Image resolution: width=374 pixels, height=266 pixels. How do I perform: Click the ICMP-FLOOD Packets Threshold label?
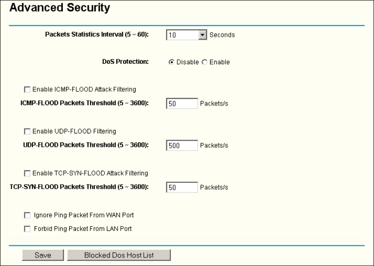85,103
